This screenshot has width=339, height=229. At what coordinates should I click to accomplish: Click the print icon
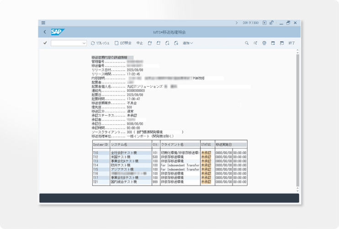(264, 43)
